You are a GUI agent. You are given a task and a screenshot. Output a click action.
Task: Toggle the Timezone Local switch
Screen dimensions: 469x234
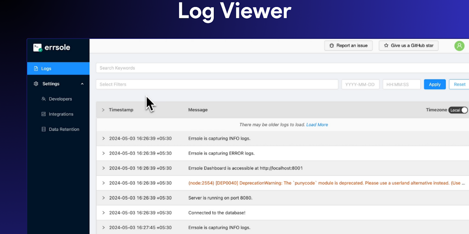coord(458,110)
